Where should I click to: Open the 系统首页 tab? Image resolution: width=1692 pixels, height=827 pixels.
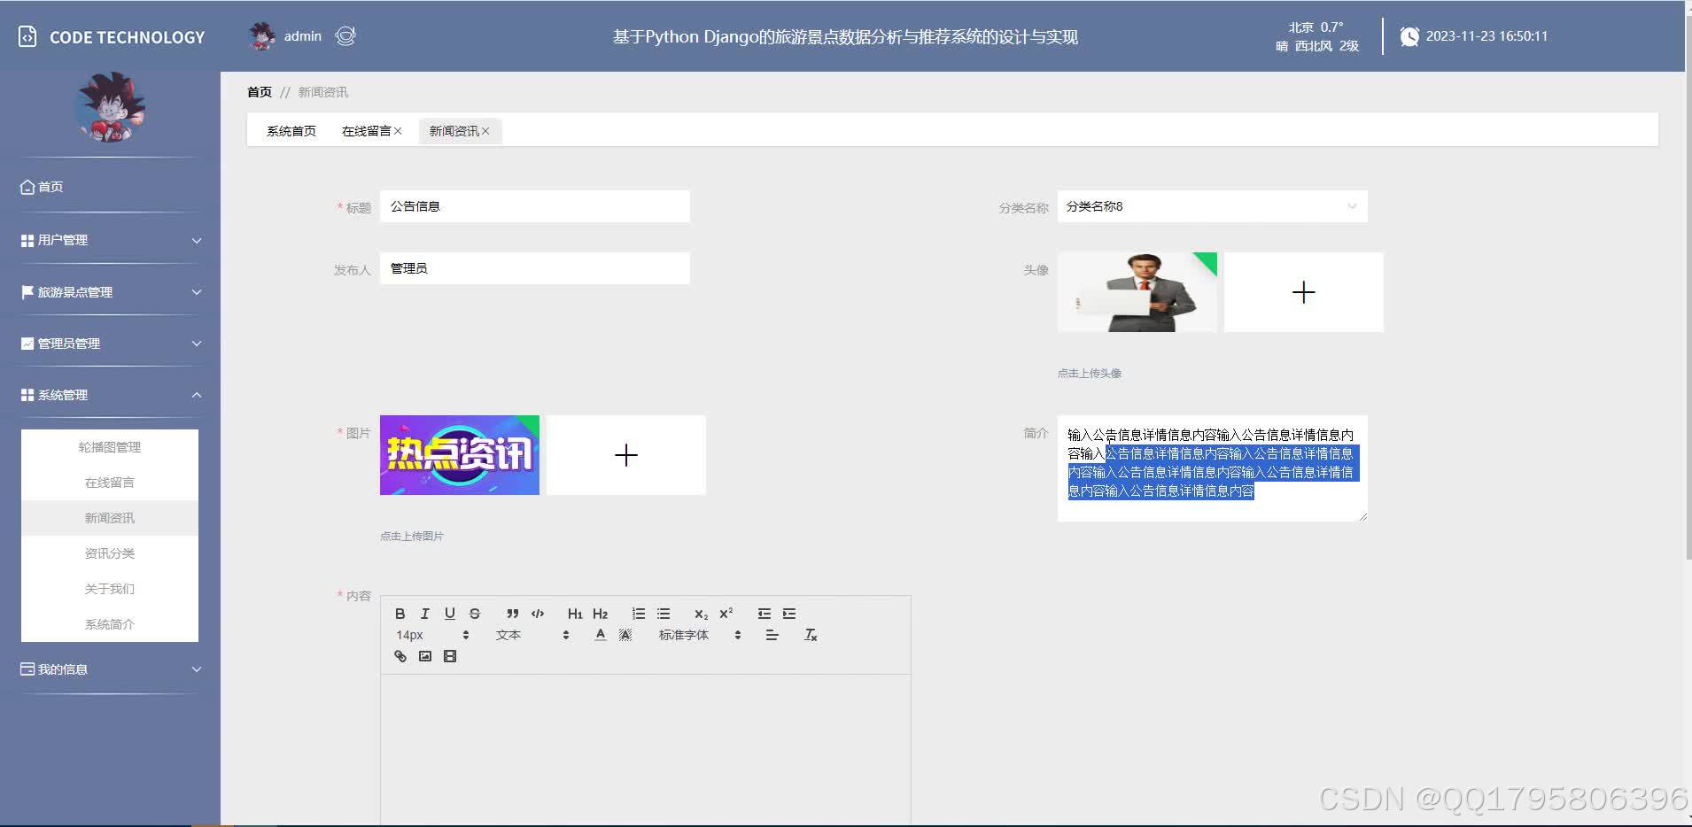291,130
